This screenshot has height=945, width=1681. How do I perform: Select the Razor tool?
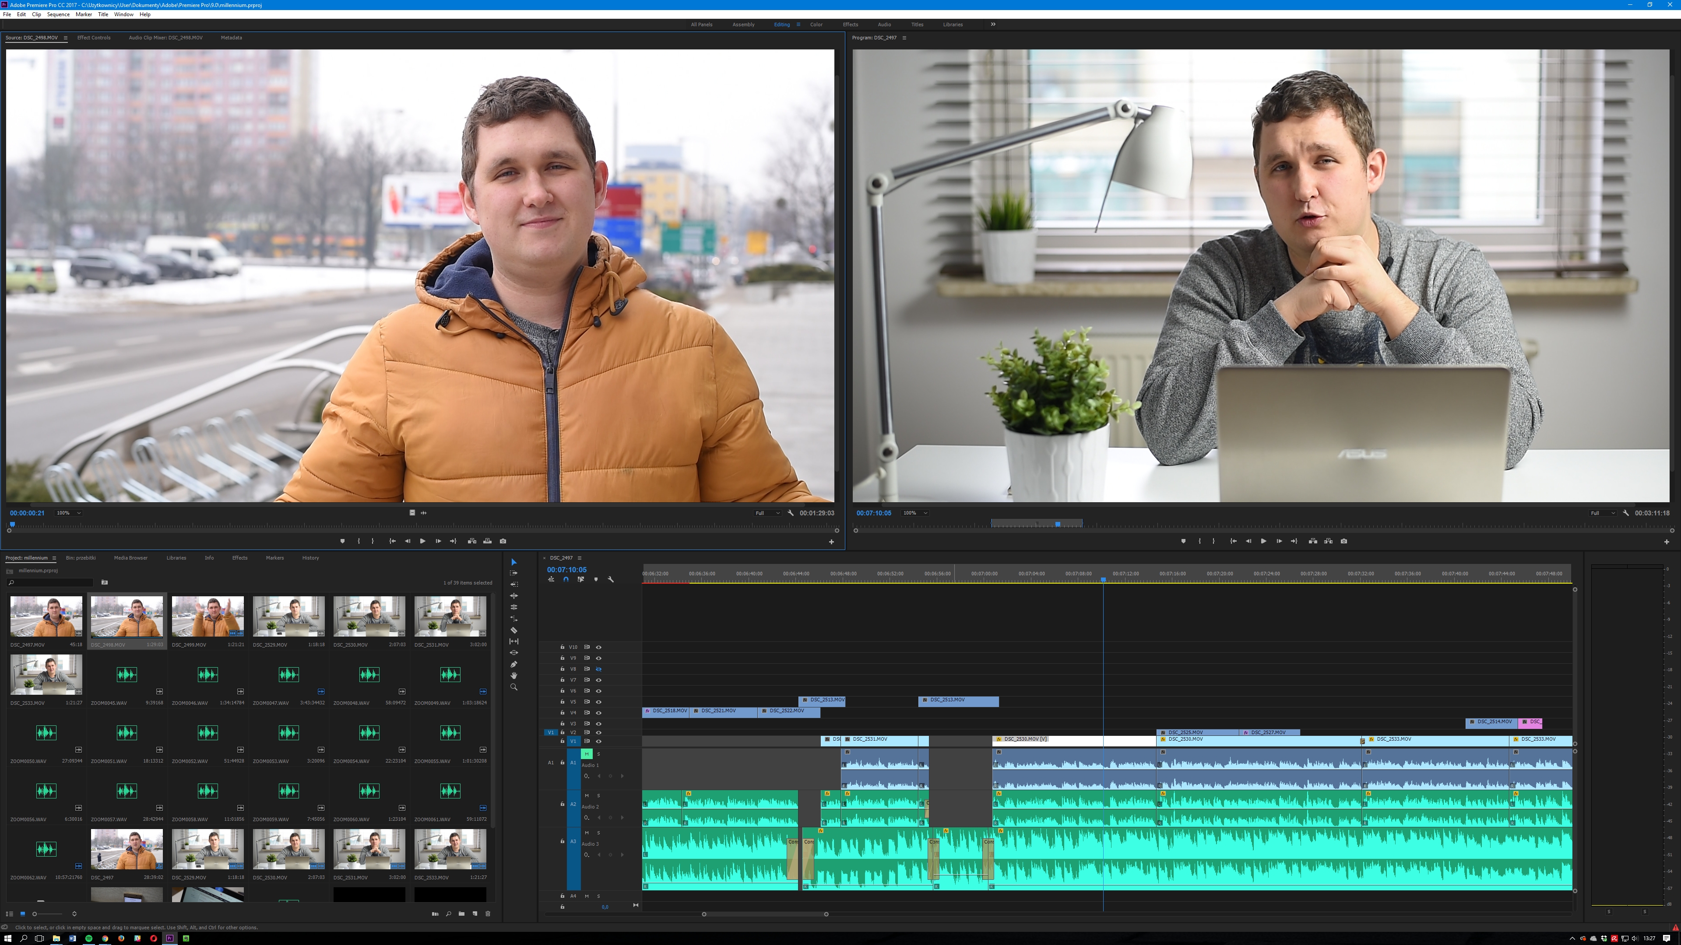tap(513, 630)
